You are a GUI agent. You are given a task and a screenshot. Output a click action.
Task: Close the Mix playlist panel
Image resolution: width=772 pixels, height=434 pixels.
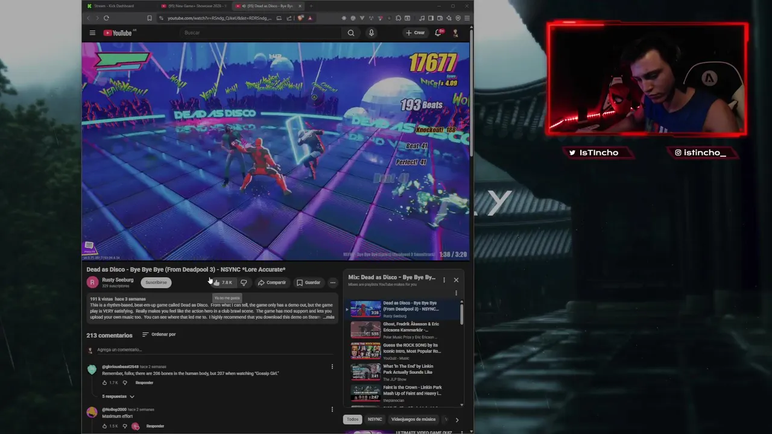pos(456,280)
